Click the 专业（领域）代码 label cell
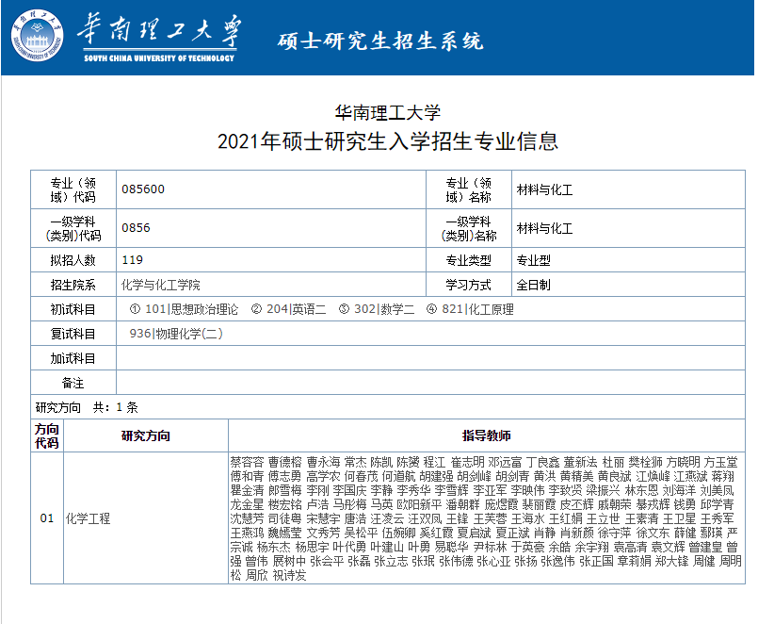This screenshot has height=624, width=758. click(73, 189)
